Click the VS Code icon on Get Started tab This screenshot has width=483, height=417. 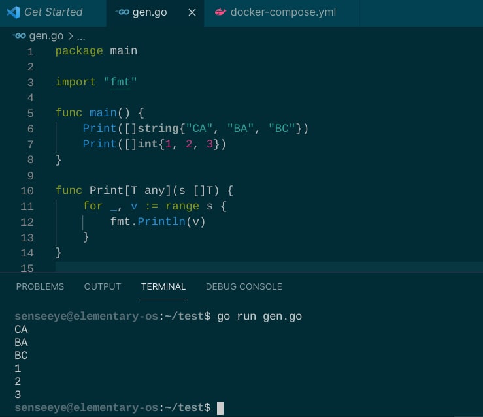click(13, 12)
